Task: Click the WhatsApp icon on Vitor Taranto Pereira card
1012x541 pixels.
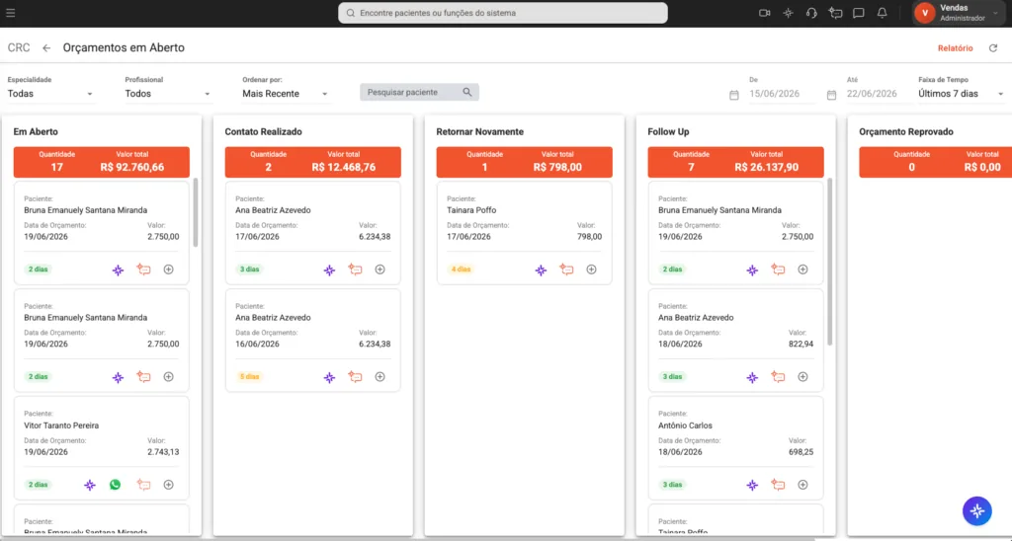Action: [115, 485]
